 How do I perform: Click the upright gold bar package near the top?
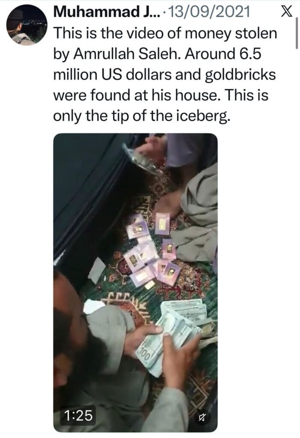coord(163,224)
